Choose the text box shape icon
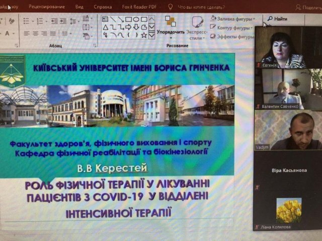 coord(105,19)
